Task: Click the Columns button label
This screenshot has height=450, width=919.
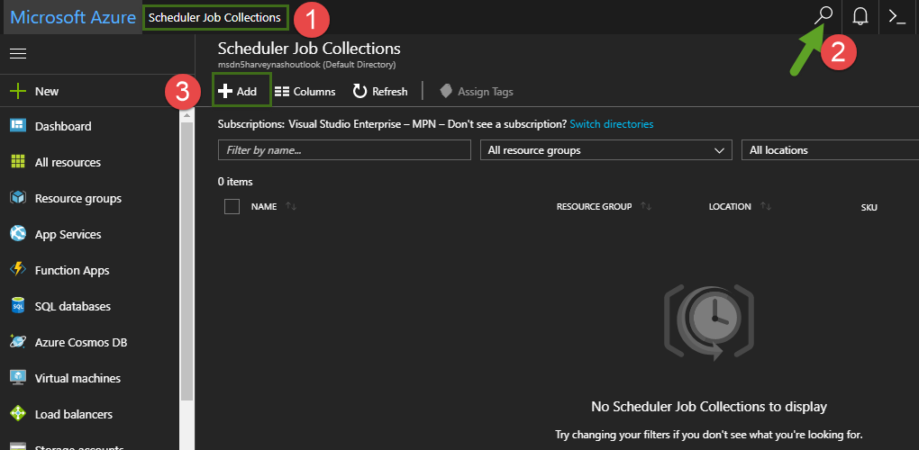Action: (314, 92)
